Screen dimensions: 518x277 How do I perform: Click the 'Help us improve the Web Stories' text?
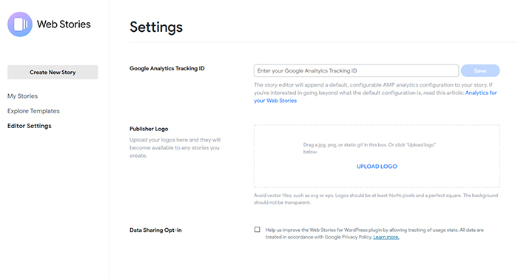click(374, 233)
